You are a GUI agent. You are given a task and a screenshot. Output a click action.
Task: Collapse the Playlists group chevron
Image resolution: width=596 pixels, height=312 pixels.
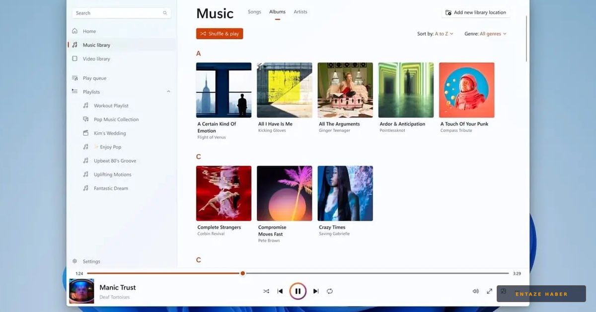click(168, 92)
